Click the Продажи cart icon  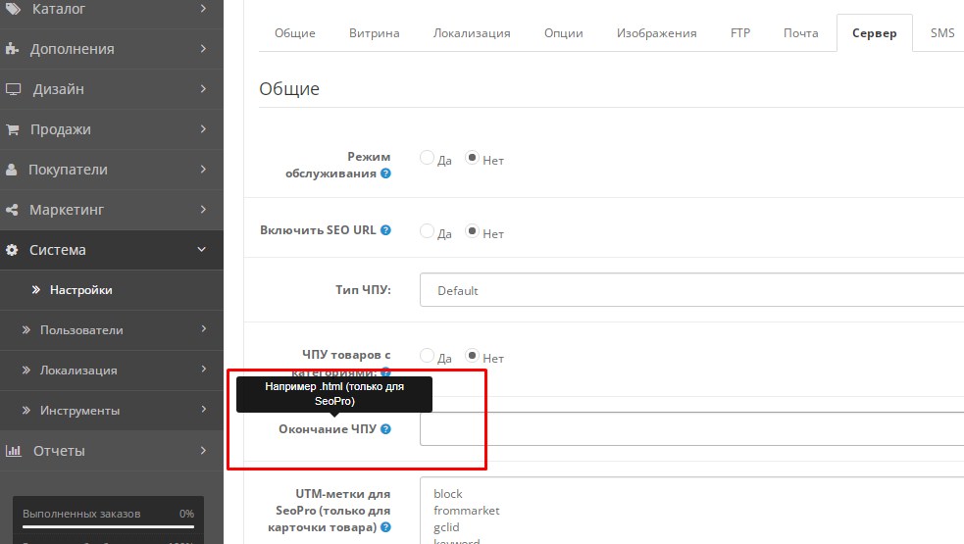(x=13, y=129)
